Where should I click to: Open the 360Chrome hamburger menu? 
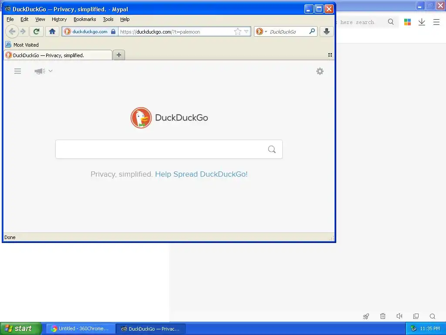436,22
